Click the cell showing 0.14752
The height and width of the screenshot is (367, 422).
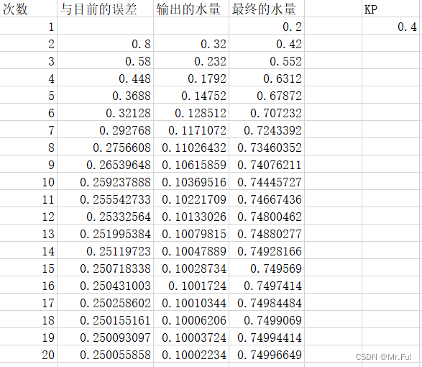click(x=191, y=95)
